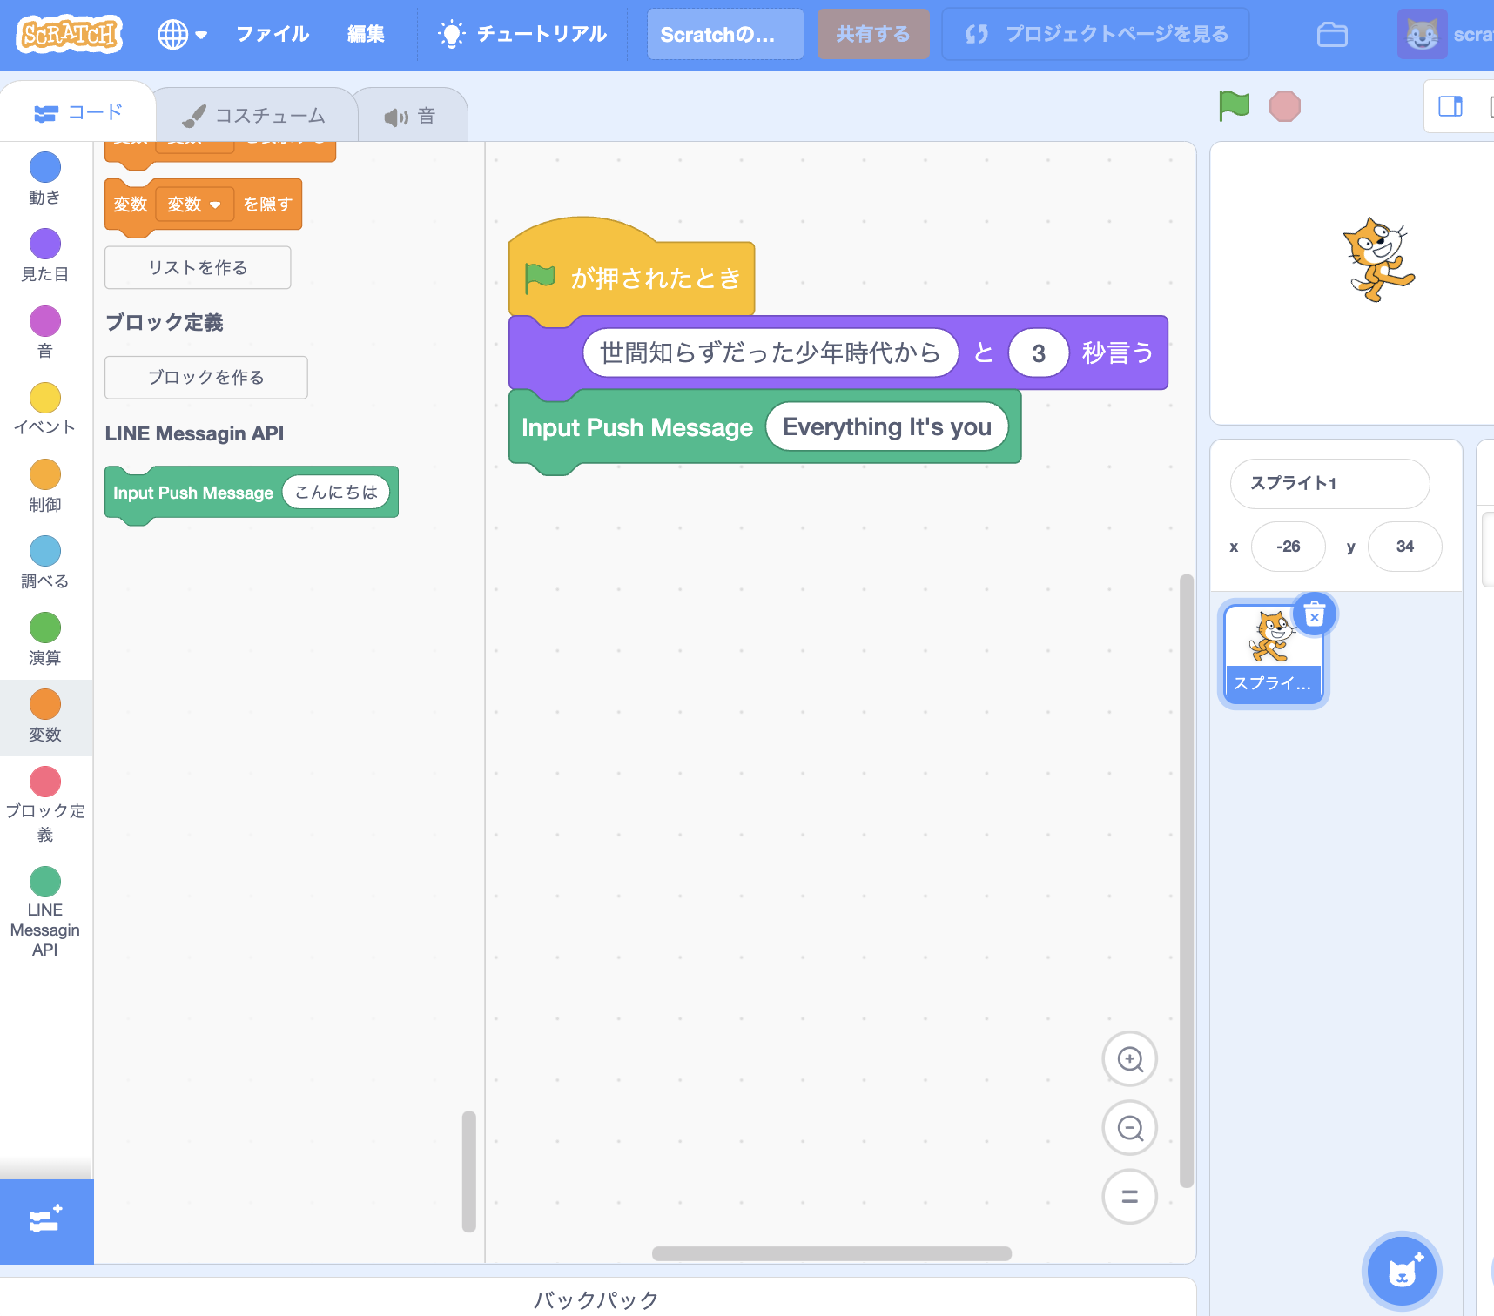Viewport: 1494px width, 1316px height.
Task: Select the 変数 block category
Action: click(45, 716)
